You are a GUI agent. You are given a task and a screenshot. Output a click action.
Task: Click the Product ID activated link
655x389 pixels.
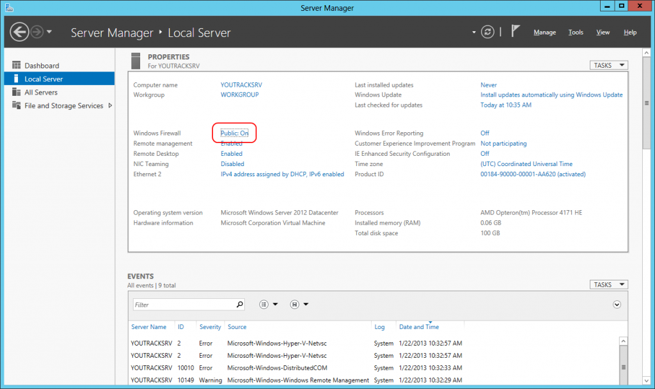[x=533, y=174]
